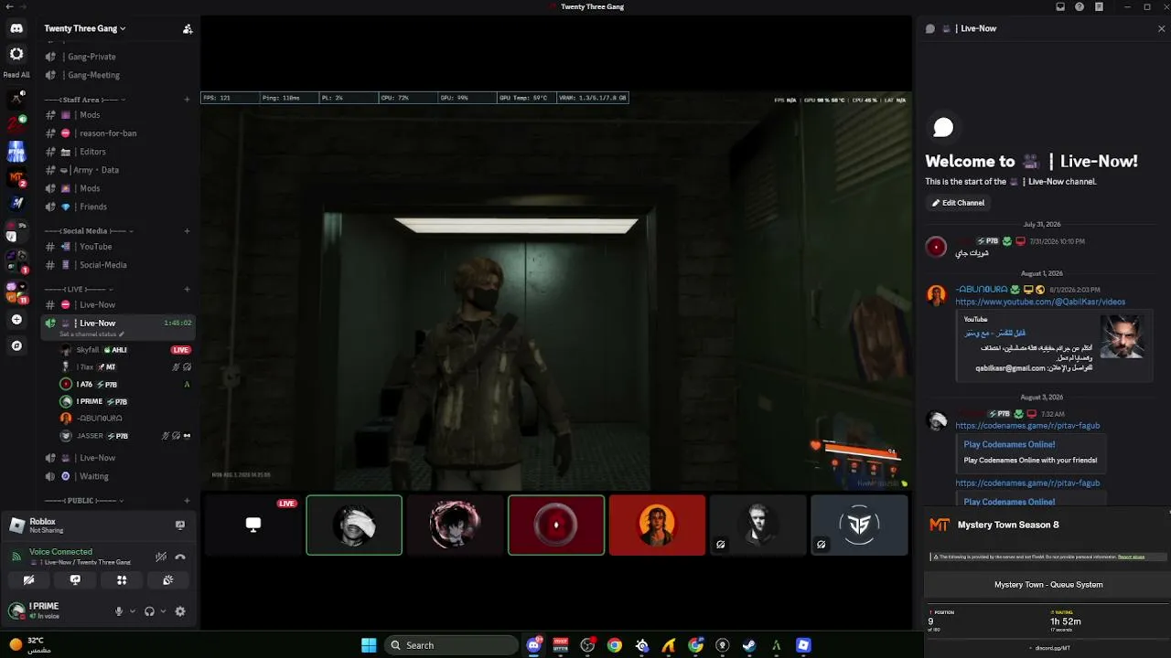Mute the microphone
1171x658 pixels.
[x=118, y=611]
